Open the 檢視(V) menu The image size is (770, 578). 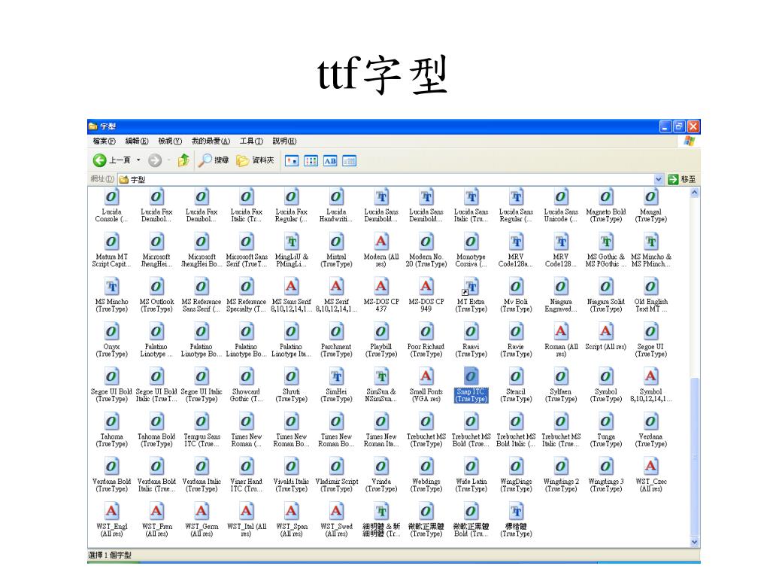coord(170,141)
